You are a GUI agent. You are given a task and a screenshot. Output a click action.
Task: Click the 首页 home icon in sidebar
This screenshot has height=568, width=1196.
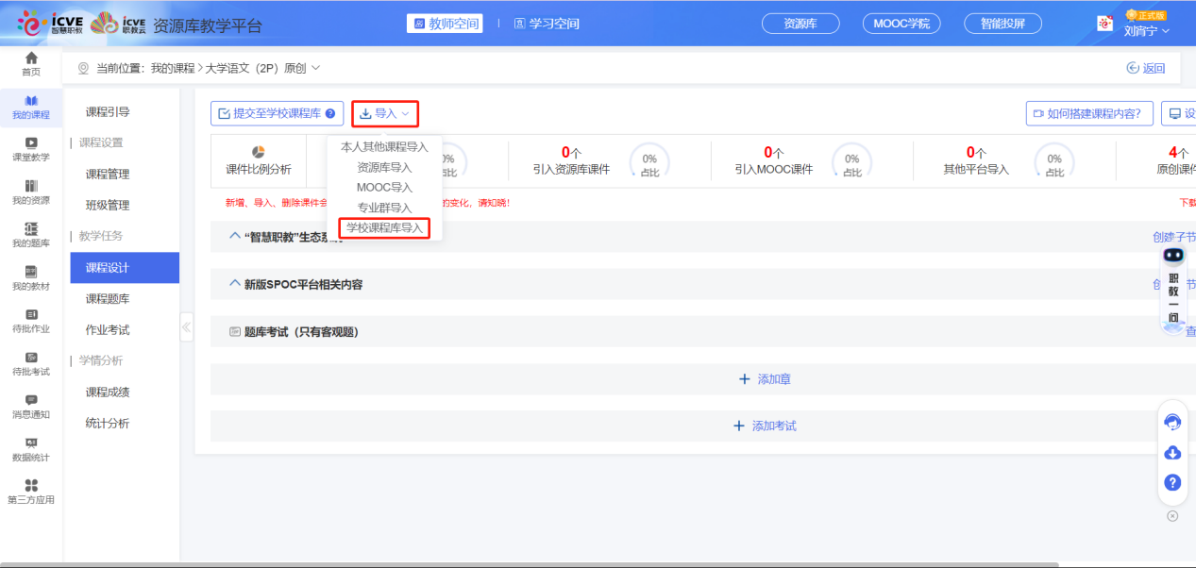tap(31, 63)
